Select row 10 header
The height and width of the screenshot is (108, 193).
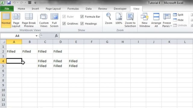[x=3, y=90]
